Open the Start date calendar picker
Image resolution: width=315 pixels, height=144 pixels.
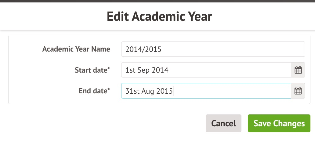pos(298,70)
